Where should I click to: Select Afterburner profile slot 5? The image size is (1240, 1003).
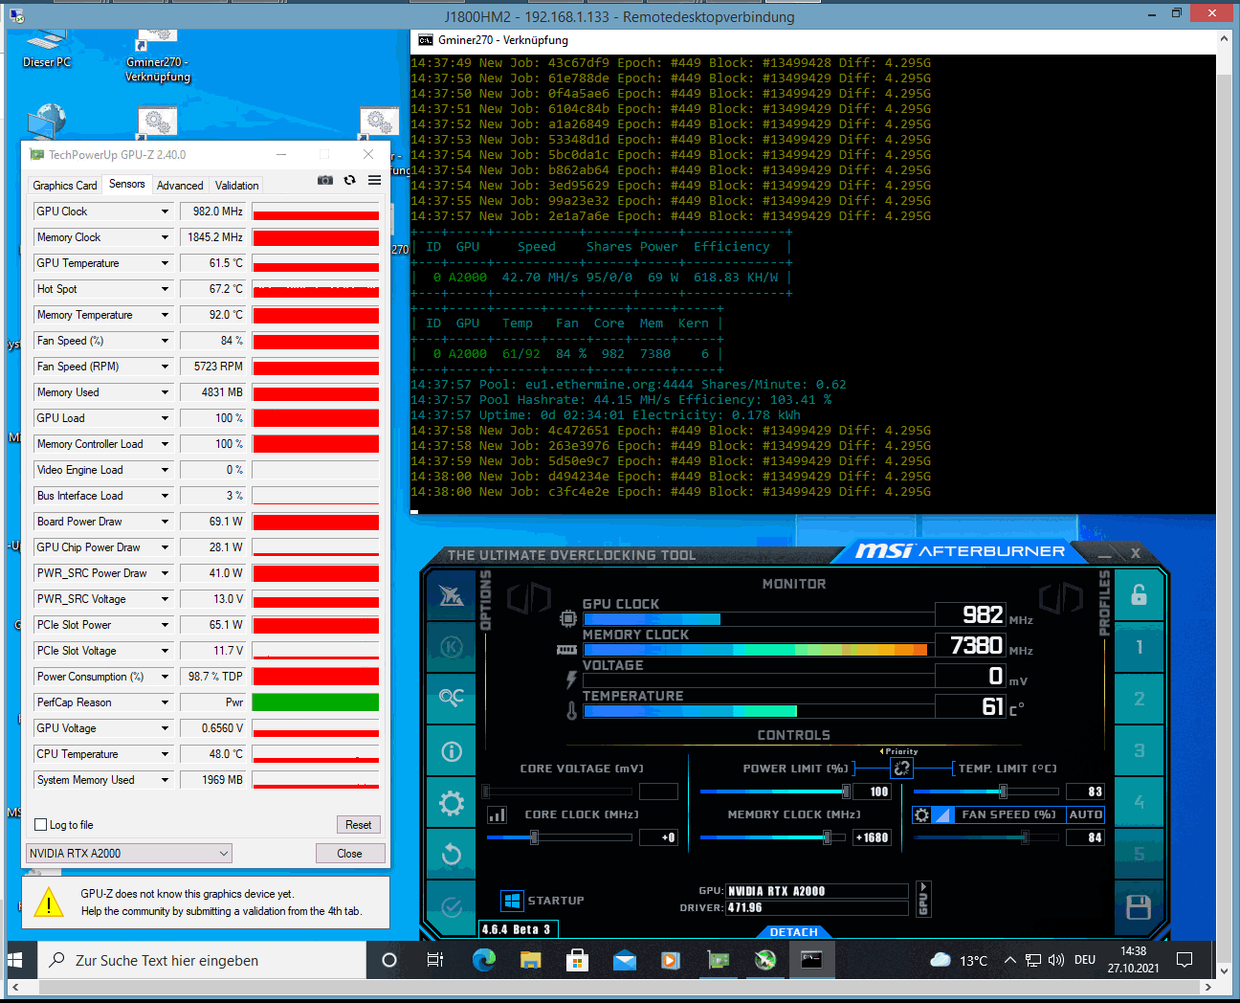tap(1139, 854)
